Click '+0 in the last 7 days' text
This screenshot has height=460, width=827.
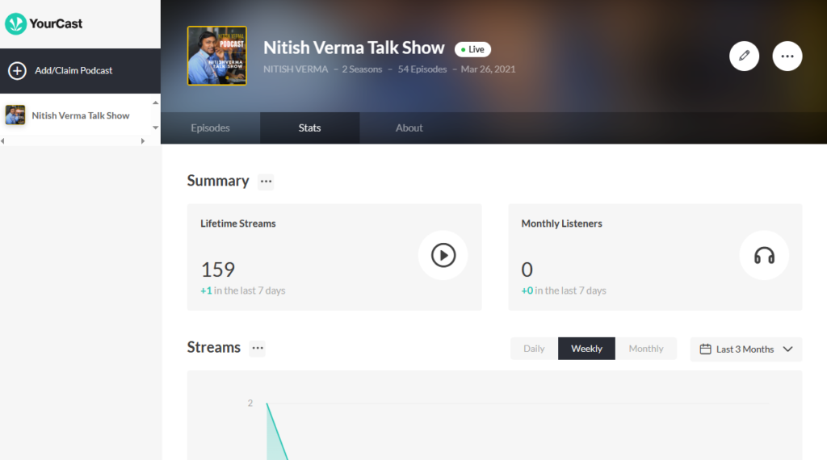(564, 291)
